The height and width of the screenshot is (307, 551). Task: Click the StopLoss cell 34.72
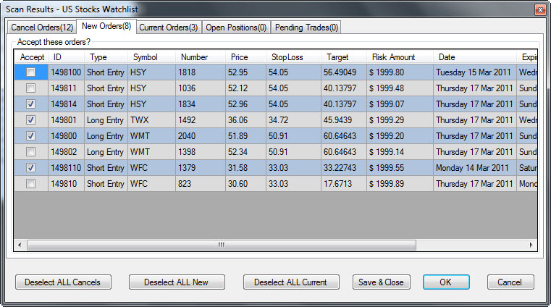tap(293, 119)
